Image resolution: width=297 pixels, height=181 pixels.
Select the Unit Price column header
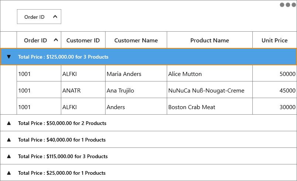(x=274, y=40)
